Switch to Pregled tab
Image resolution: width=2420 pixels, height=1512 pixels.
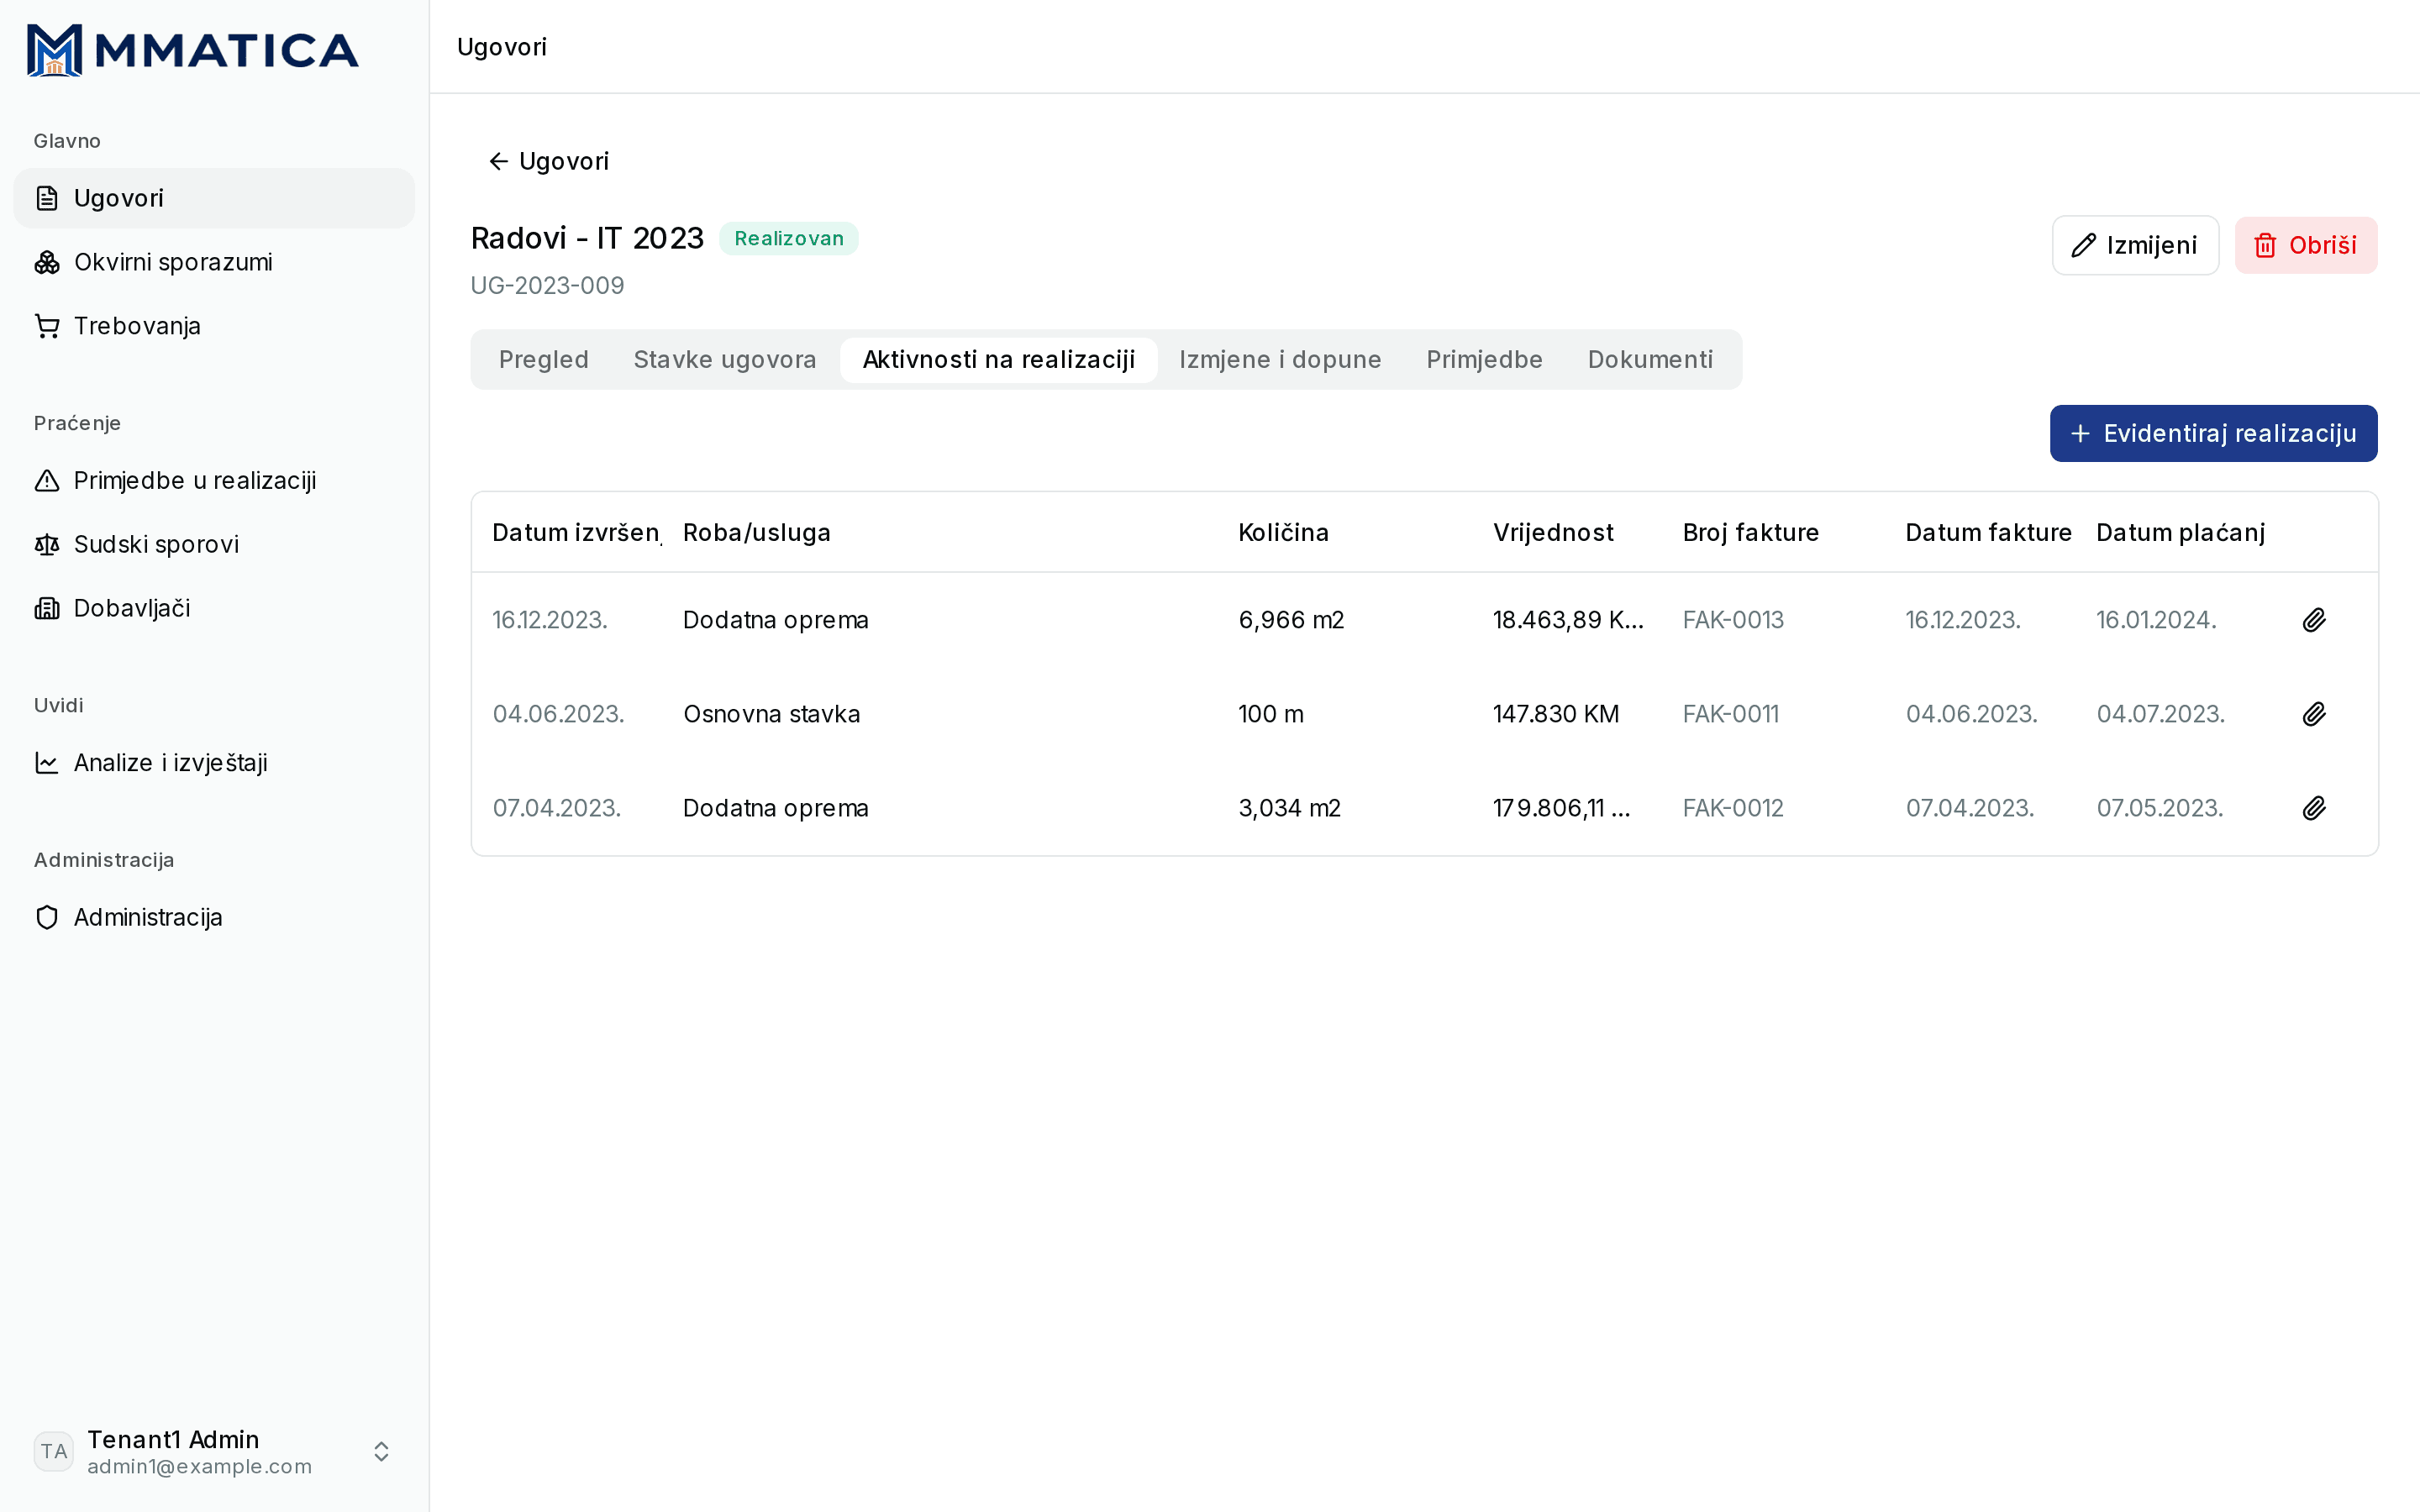(x=544, y=360)
